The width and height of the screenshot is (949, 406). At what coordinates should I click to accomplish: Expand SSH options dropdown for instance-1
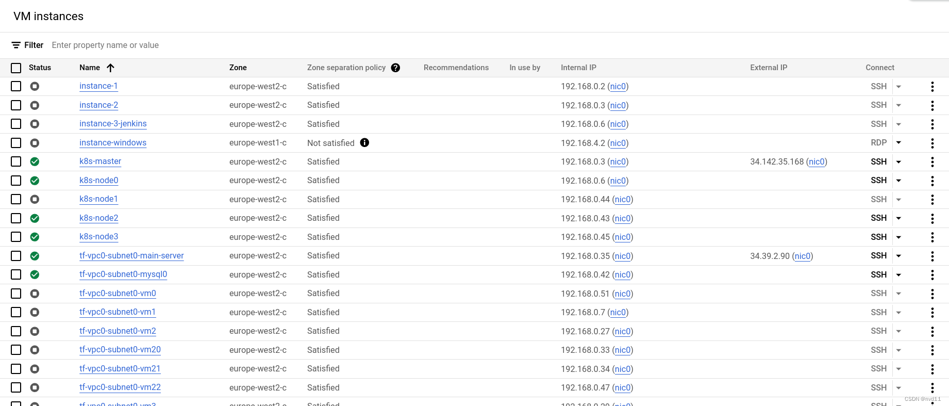point(898,87)
